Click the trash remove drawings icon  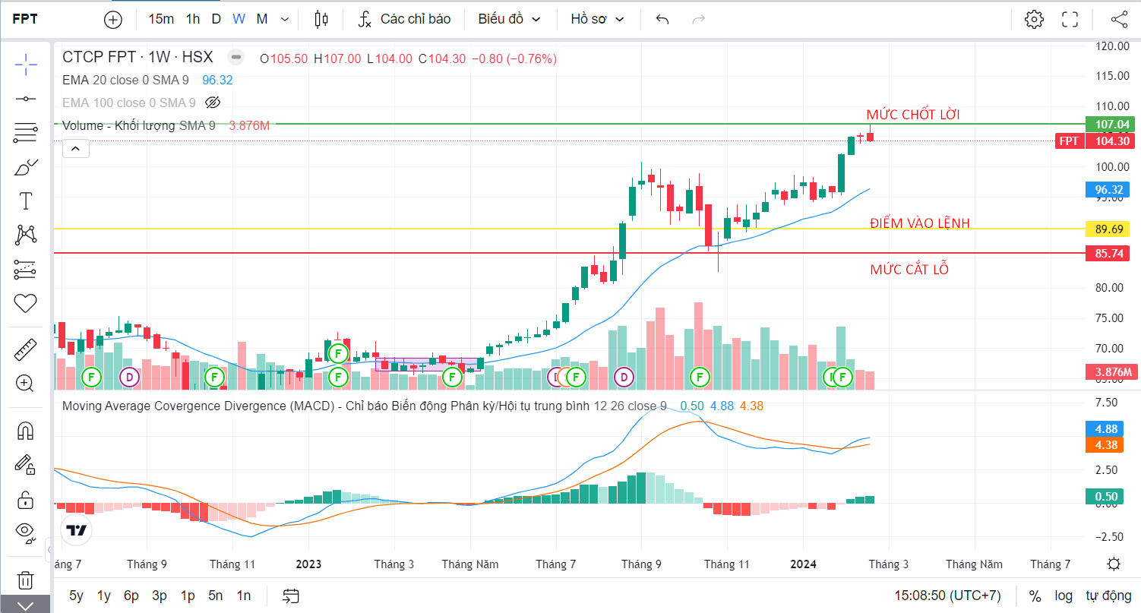coord(25,580)
